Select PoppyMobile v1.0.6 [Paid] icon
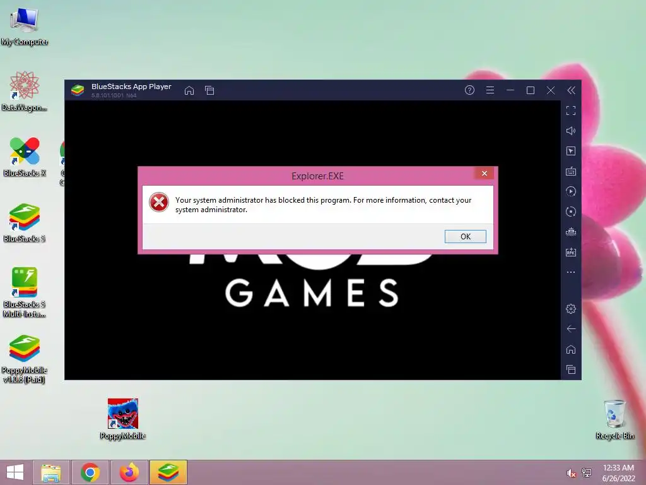Viewport: 646px width, 485px height. pyautogui.click(x=25, y=359)
